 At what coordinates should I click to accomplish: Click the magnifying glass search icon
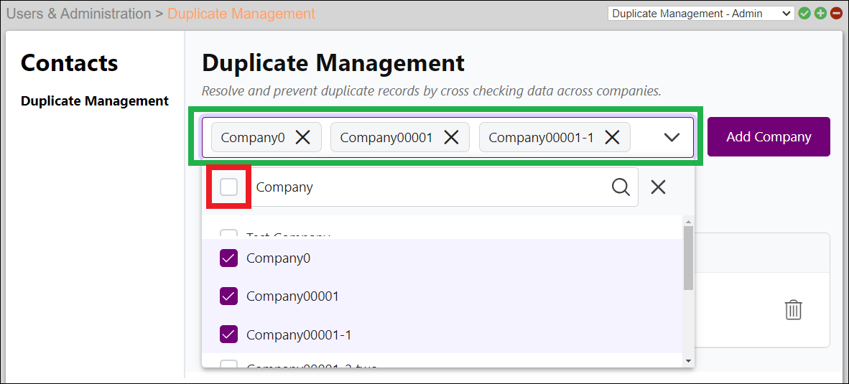click(621, 187)
